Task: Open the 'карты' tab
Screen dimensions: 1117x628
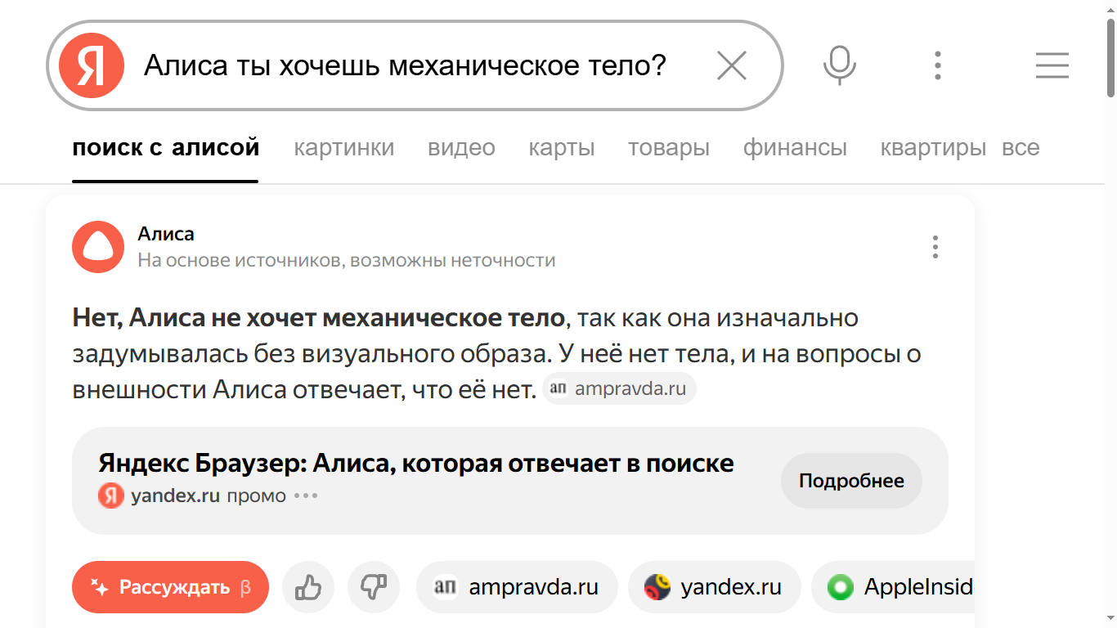Action: pyautogui.click(x=562, y=148)
